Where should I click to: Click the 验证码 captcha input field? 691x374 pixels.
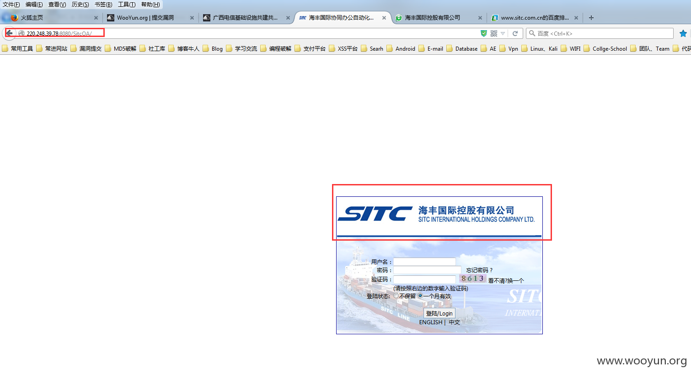point(424,279)
